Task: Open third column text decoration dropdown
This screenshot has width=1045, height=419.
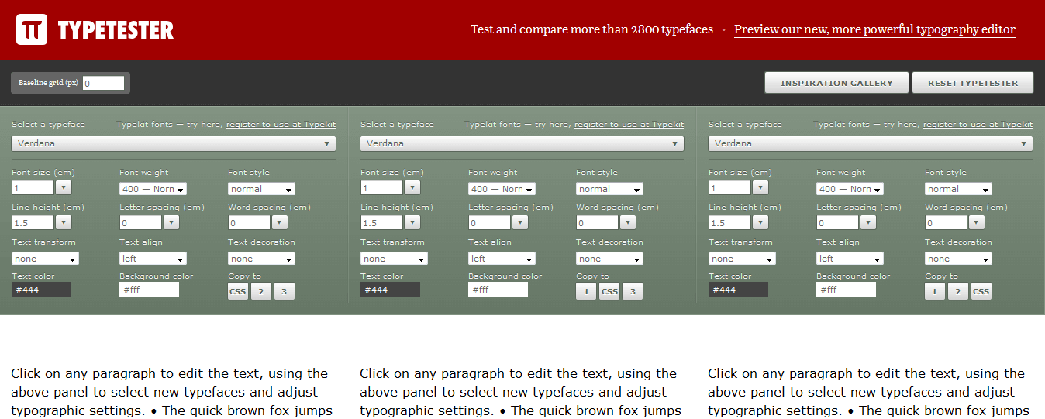Action: pyautogui.click(x=958, y=259)
